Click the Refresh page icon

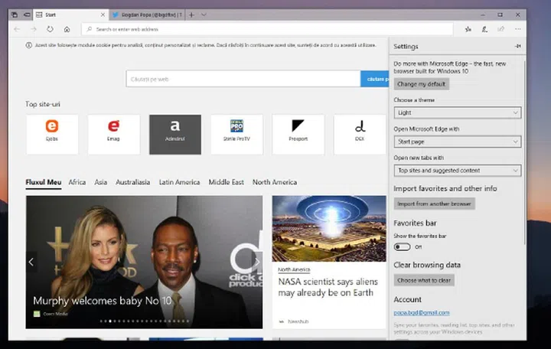pos(50,29)
